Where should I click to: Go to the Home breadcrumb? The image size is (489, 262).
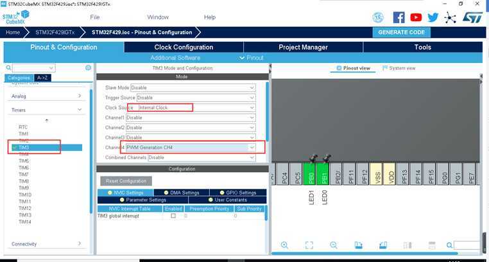point(13,33)
